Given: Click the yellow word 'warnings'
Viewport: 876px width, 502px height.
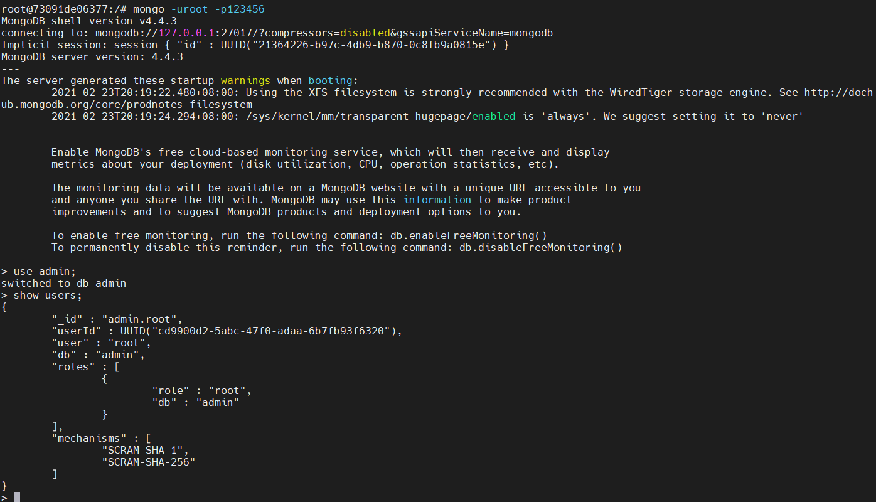Looking at the screenshot, I should [245, 80].
